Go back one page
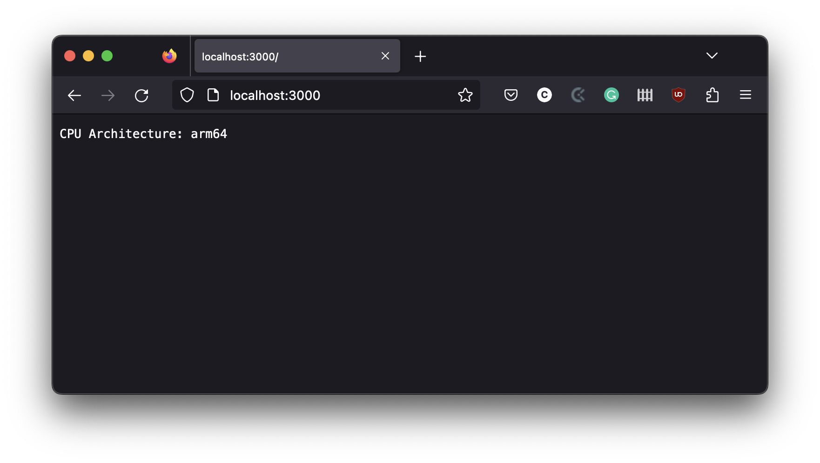This screenshot has width=820, height=463. 74,95
